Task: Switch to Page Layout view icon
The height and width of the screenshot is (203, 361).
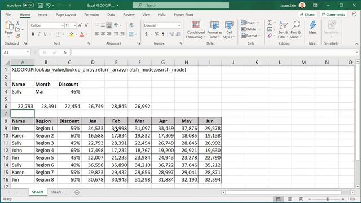Action: point(290,199)
